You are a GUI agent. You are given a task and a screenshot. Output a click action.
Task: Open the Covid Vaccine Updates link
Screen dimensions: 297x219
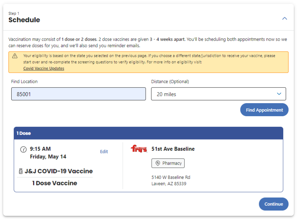(44, 69)
